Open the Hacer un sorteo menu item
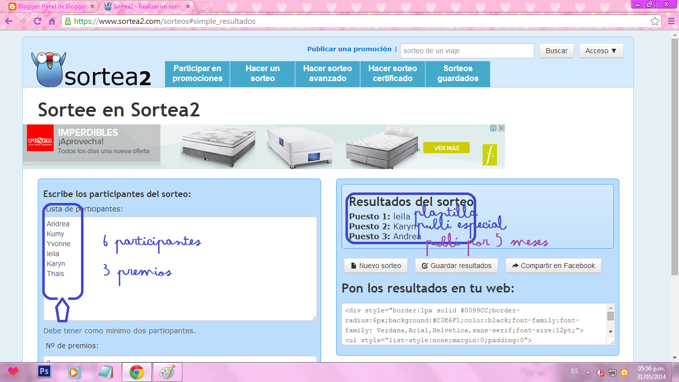Screen dimensions: 679x382 [x=262, y=74]
